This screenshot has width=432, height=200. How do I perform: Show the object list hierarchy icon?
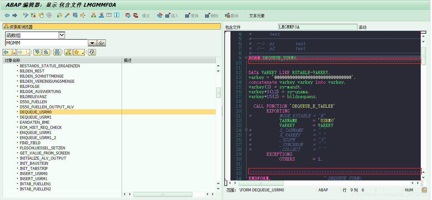pyautogui.click(x=94, y=15)
